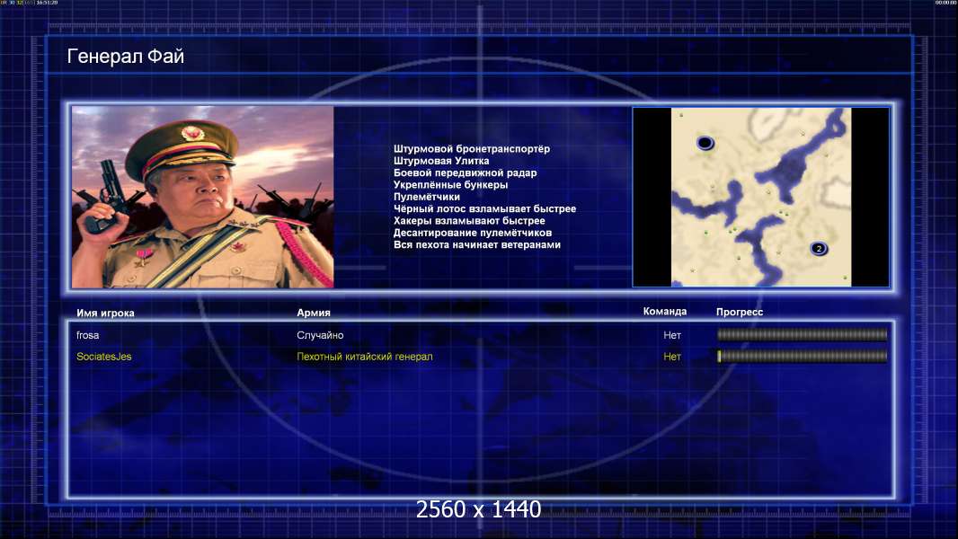Click frosa's loading progress bar
This screenshot has height=539, width=958.
(x=802, y=334)
